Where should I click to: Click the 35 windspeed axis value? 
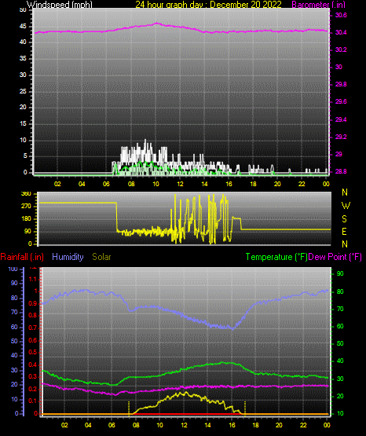[x=23, y=59]
